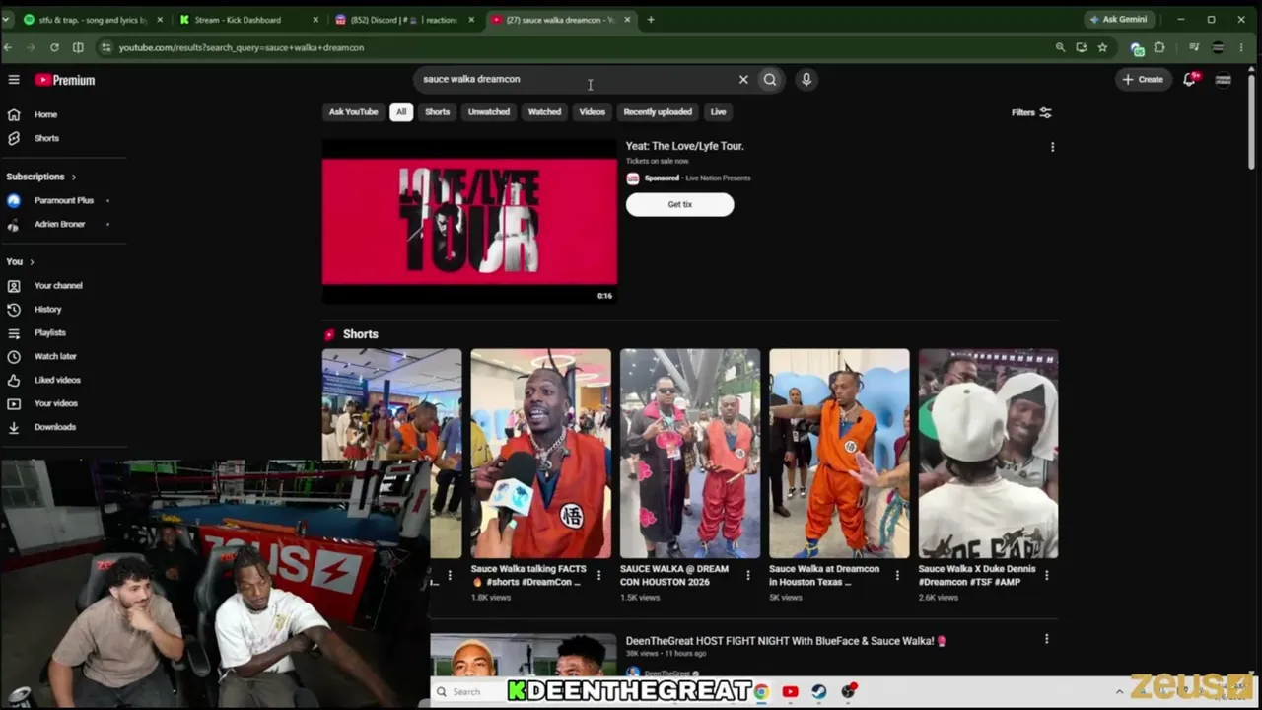The image size is (1262, 710).
Task: Start voice search with the microphone icon
Action: [806, 80]
